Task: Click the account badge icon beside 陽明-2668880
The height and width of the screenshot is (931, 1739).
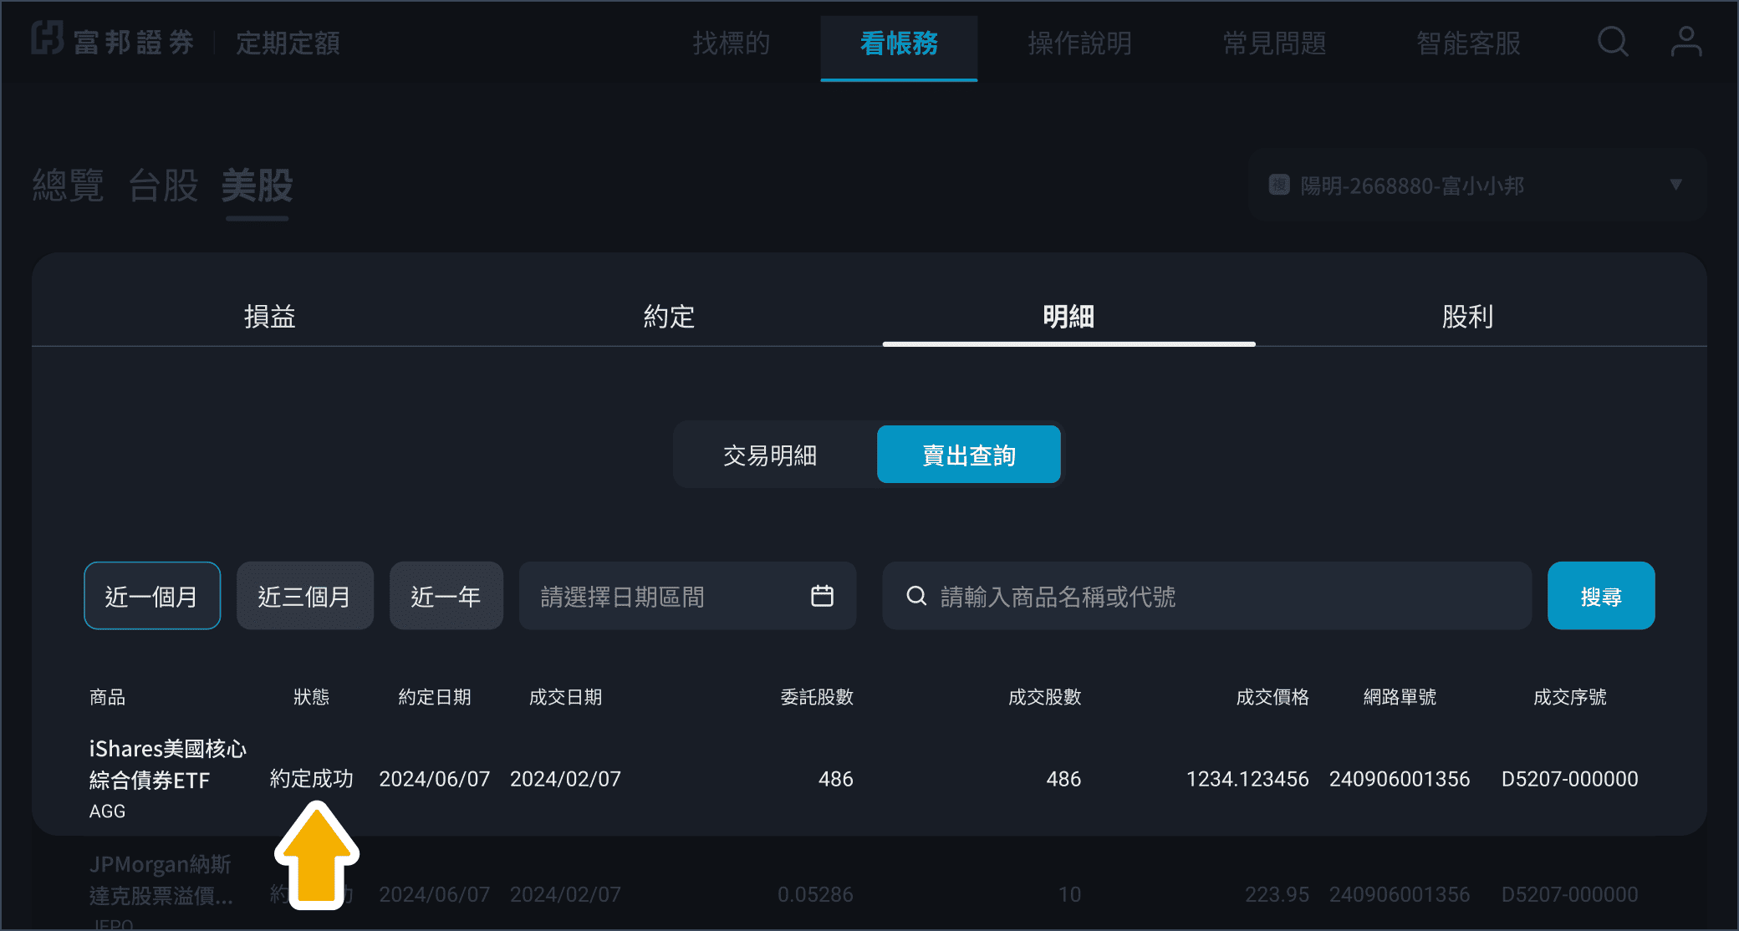Action: [1278, 185]
